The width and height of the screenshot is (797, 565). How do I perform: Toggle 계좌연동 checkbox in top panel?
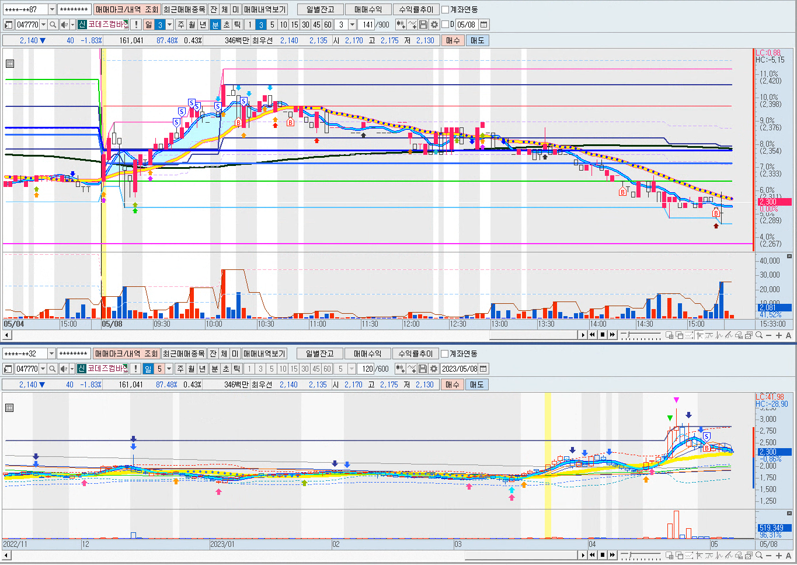[x=446, y=9]
